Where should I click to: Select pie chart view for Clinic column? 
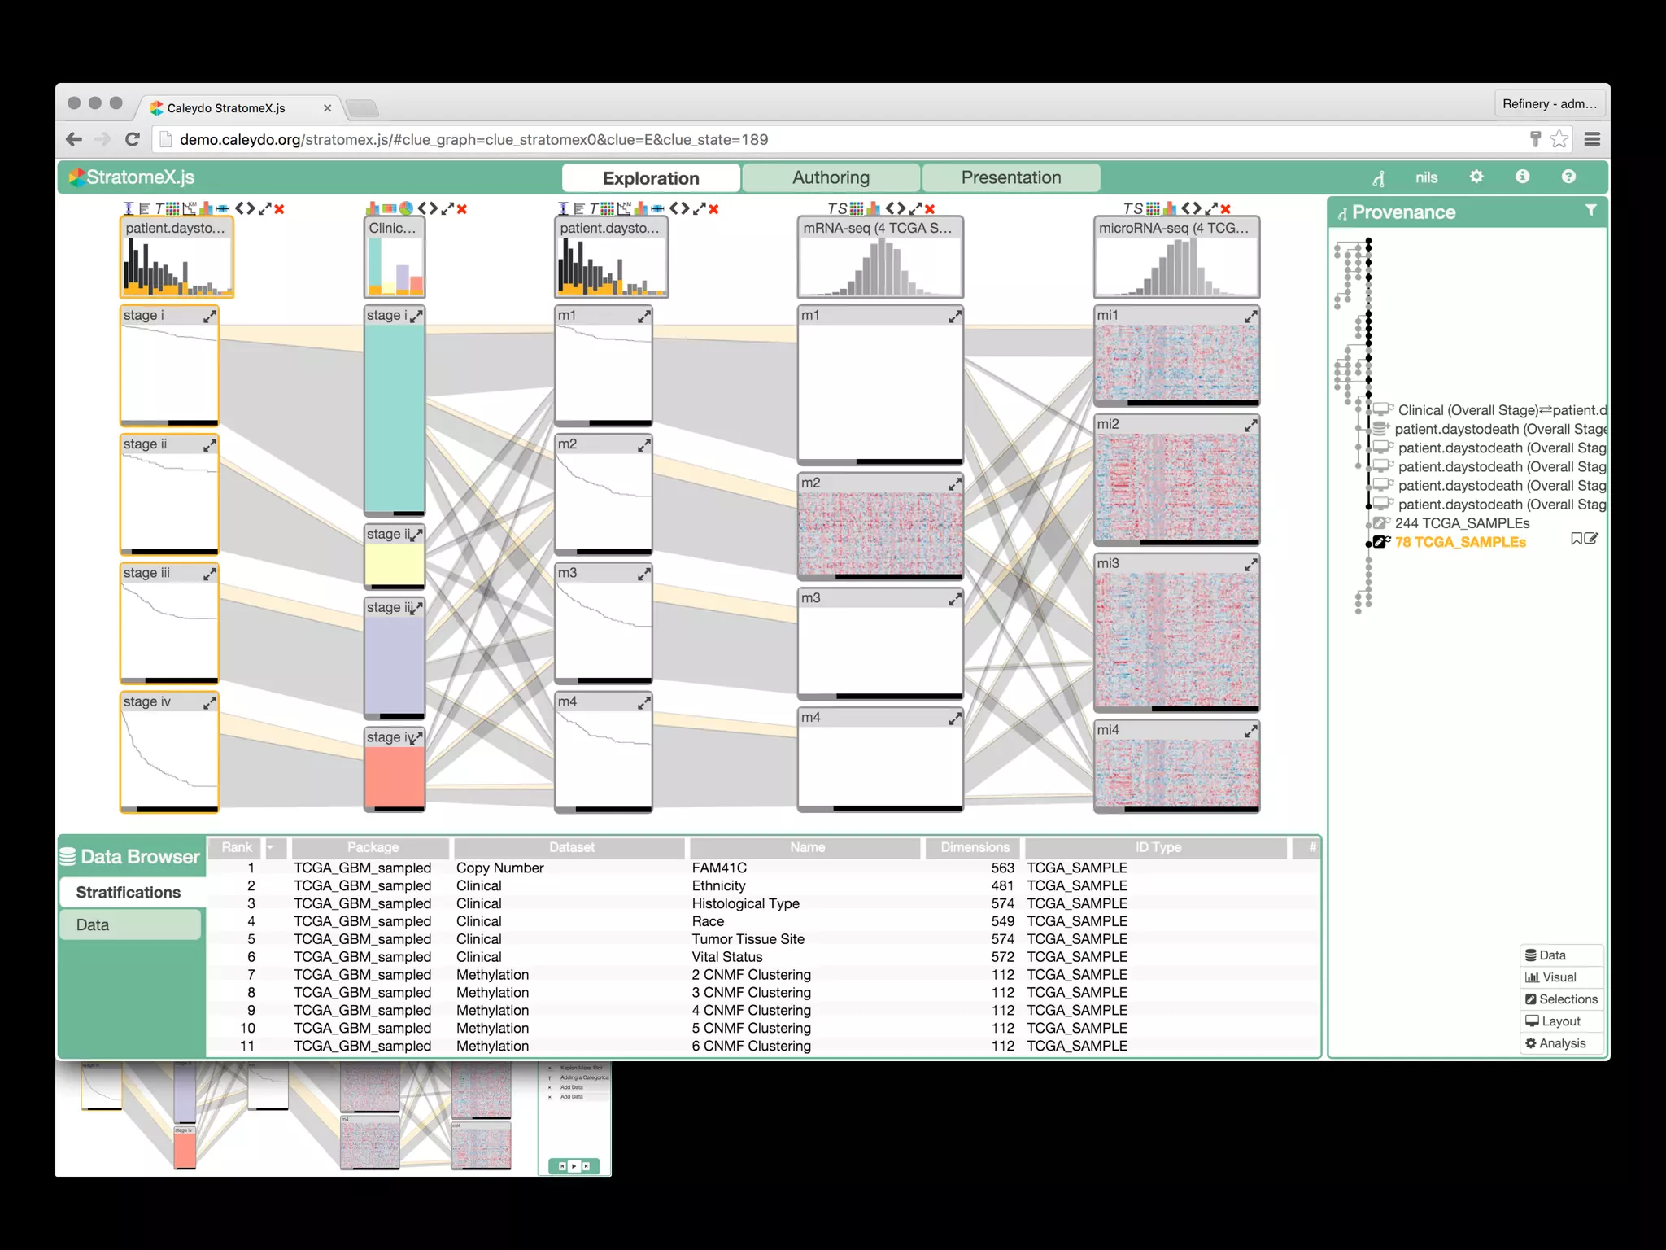point(406,208)
